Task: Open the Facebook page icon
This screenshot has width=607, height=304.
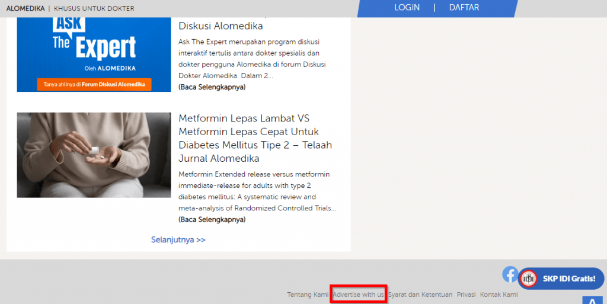Action: tap(510, 274)
